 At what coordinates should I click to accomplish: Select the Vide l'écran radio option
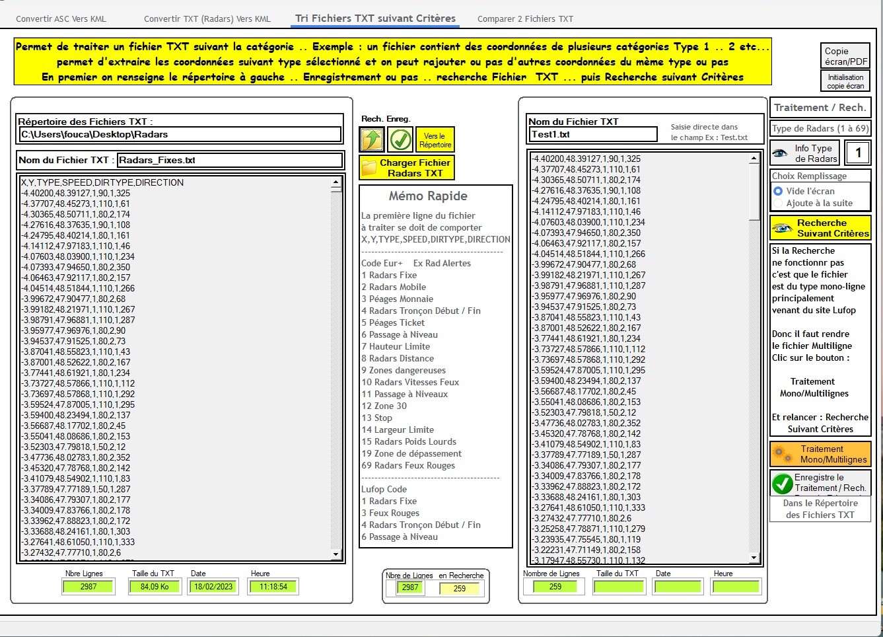pos(778,191)
